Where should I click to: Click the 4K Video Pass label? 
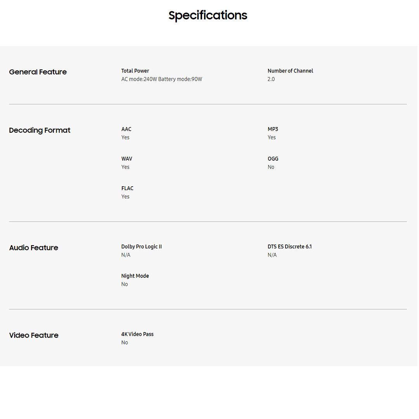[x=137, y=334]
